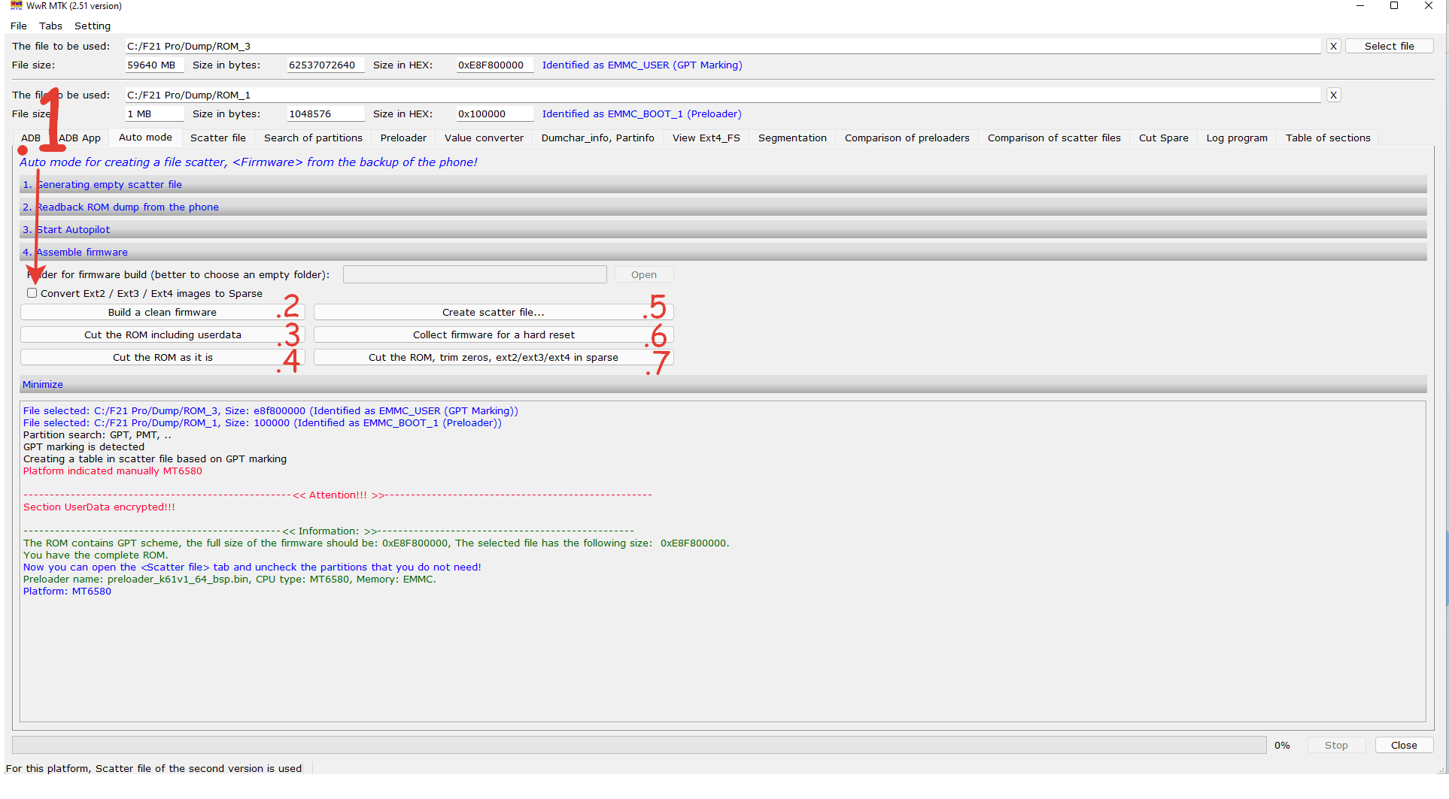
Task: Switch to the Preloader tab
Action: [x=403, y=138]
